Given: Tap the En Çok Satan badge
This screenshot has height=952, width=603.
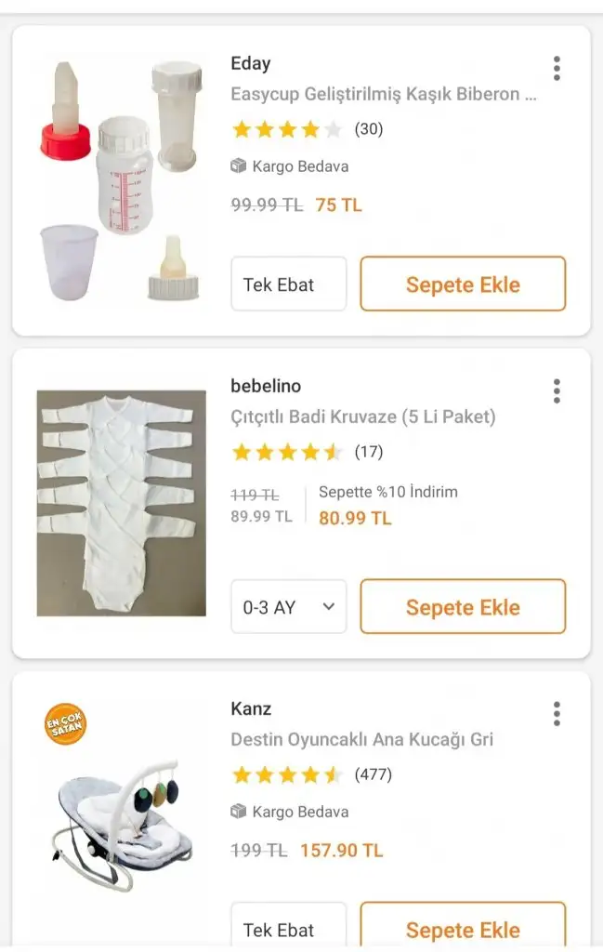Looking at the screenshot, I should [x=66, y=724].
